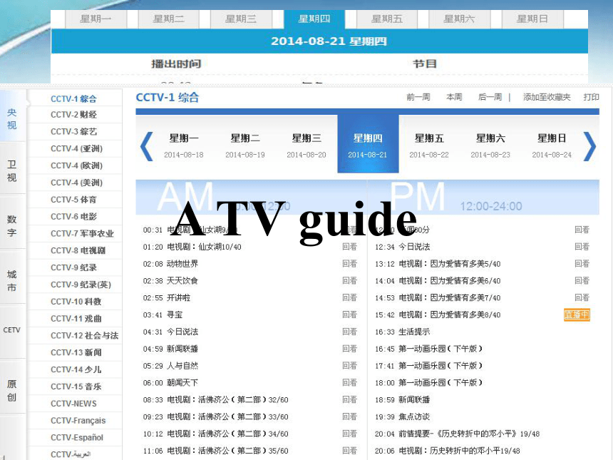Replay 13:12 因为爱情有多美5/40 via 回看
This screenshot has height=460, width=613.
point(582,264)
